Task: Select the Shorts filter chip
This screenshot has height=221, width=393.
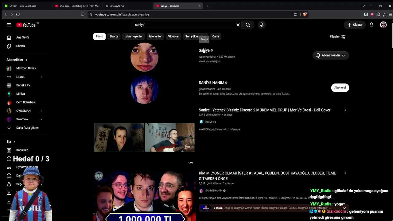Action: [x=114, y=37]
